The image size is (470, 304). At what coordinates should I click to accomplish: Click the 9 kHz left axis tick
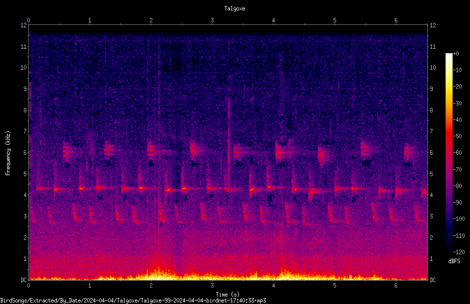pyautogui.click(x=25, y=89)
